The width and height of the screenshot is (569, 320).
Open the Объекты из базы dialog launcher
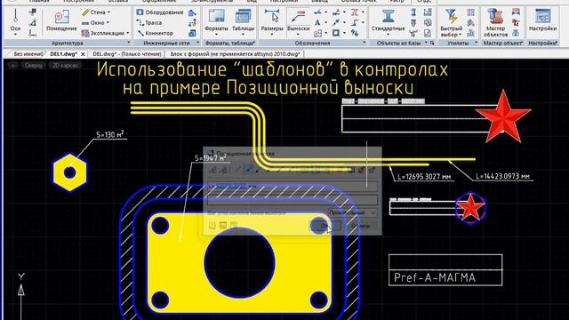coord(432,43)
